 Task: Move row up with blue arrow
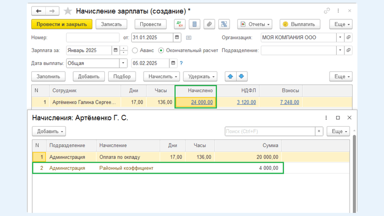230,76
